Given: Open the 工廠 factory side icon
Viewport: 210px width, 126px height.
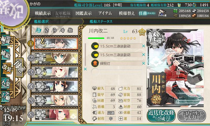Looking at the screenshot, I should pyautogui.click(x=6, y=97).
